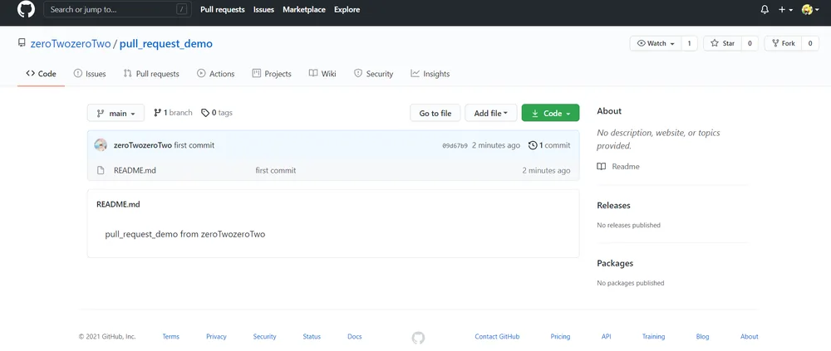Click the 'No releases published' text
Screen dimensions: 831x351
(628, 226)
